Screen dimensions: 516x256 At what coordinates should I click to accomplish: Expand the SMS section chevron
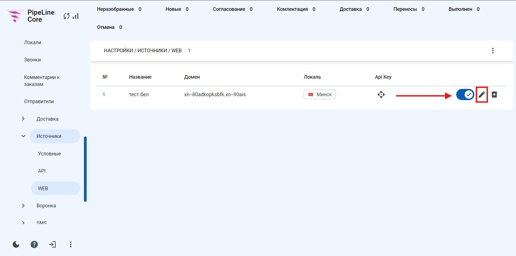(x=23, y=223)
